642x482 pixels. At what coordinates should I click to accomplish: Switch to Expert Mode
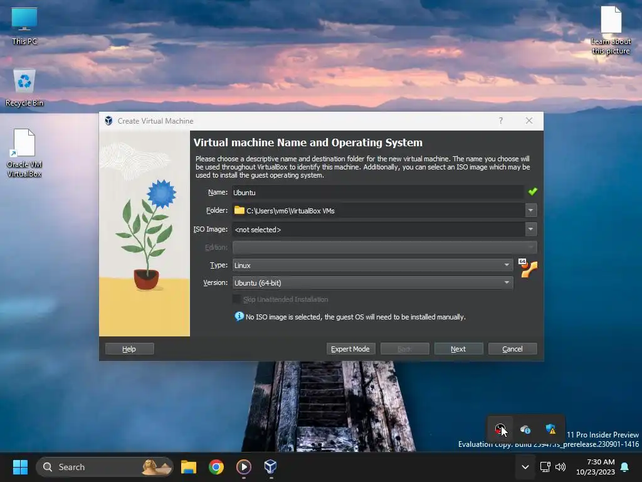point(350,349)
